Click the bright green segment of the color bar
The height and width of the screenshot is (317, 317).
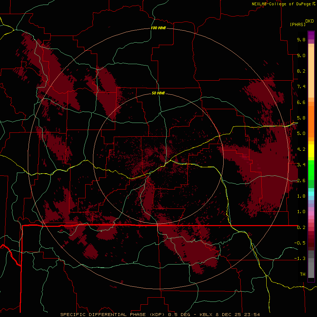point(311,170)
